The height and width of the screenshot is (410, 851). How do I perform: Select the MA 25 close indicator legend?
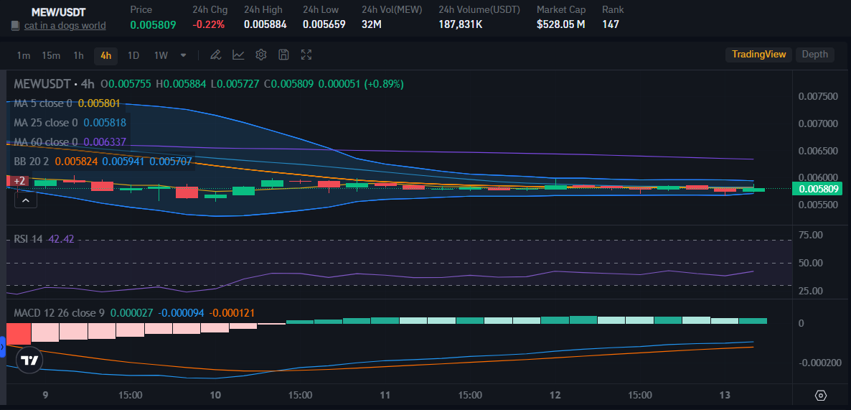pyautogui.click(x=46, y=123)
